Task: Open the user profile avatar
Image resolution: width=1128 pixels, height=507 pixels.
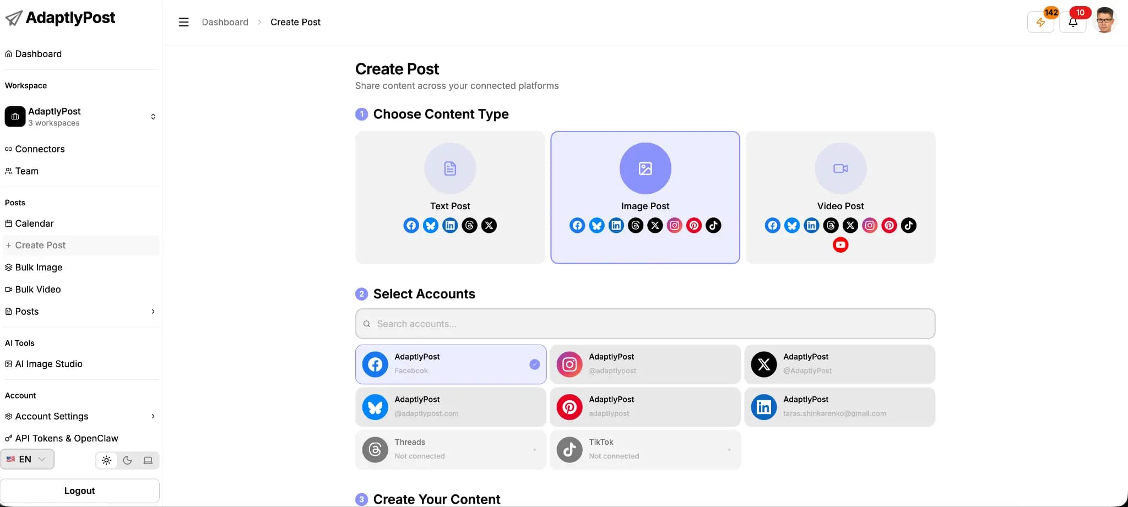Action: pos(1105,20)
